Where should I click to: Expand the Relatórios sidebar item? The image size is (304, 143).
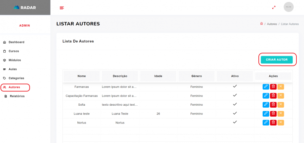tap(17, 96)
